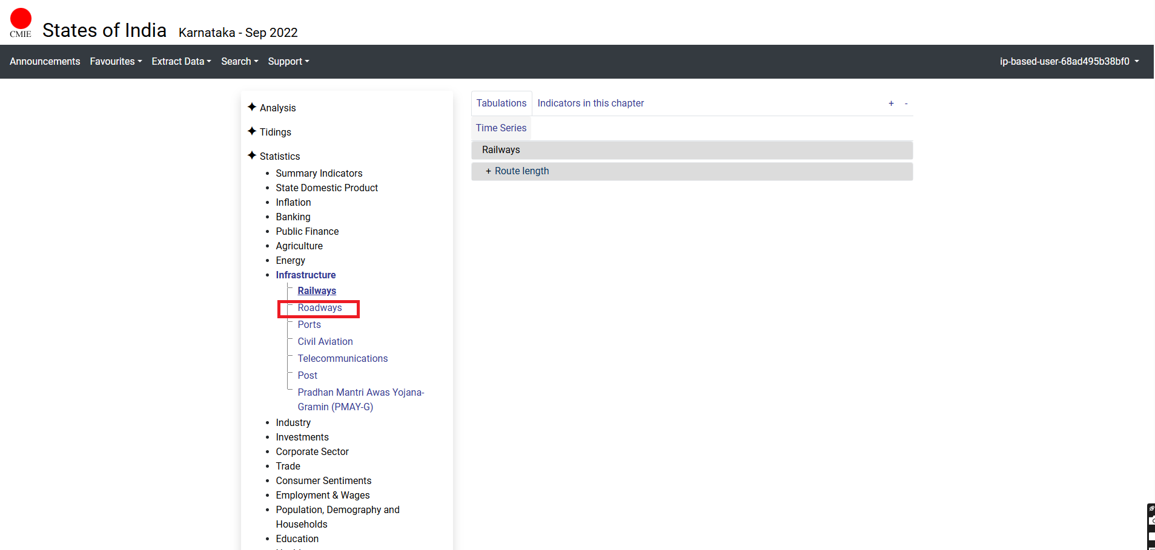The image size is (1155, 550).
Task: Click the minus collapse-all icon
Action: 906,103
